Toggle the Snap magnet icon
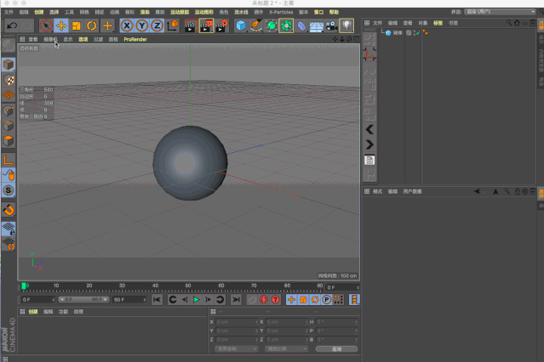 click(x=9, y=210)
